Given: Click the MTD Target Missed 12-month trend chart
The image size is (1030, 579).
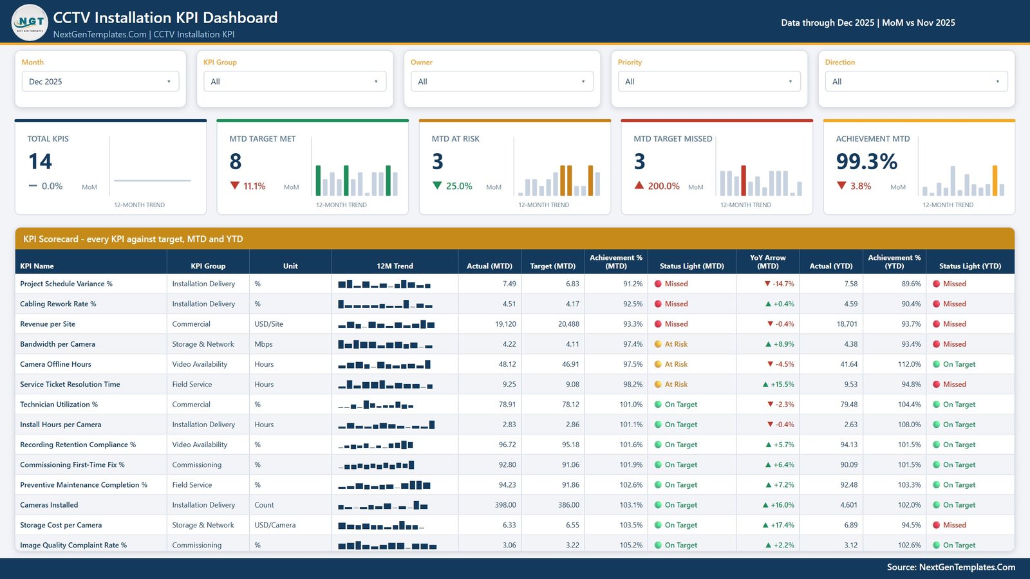Looking at the screenshot, I should 761,180.
